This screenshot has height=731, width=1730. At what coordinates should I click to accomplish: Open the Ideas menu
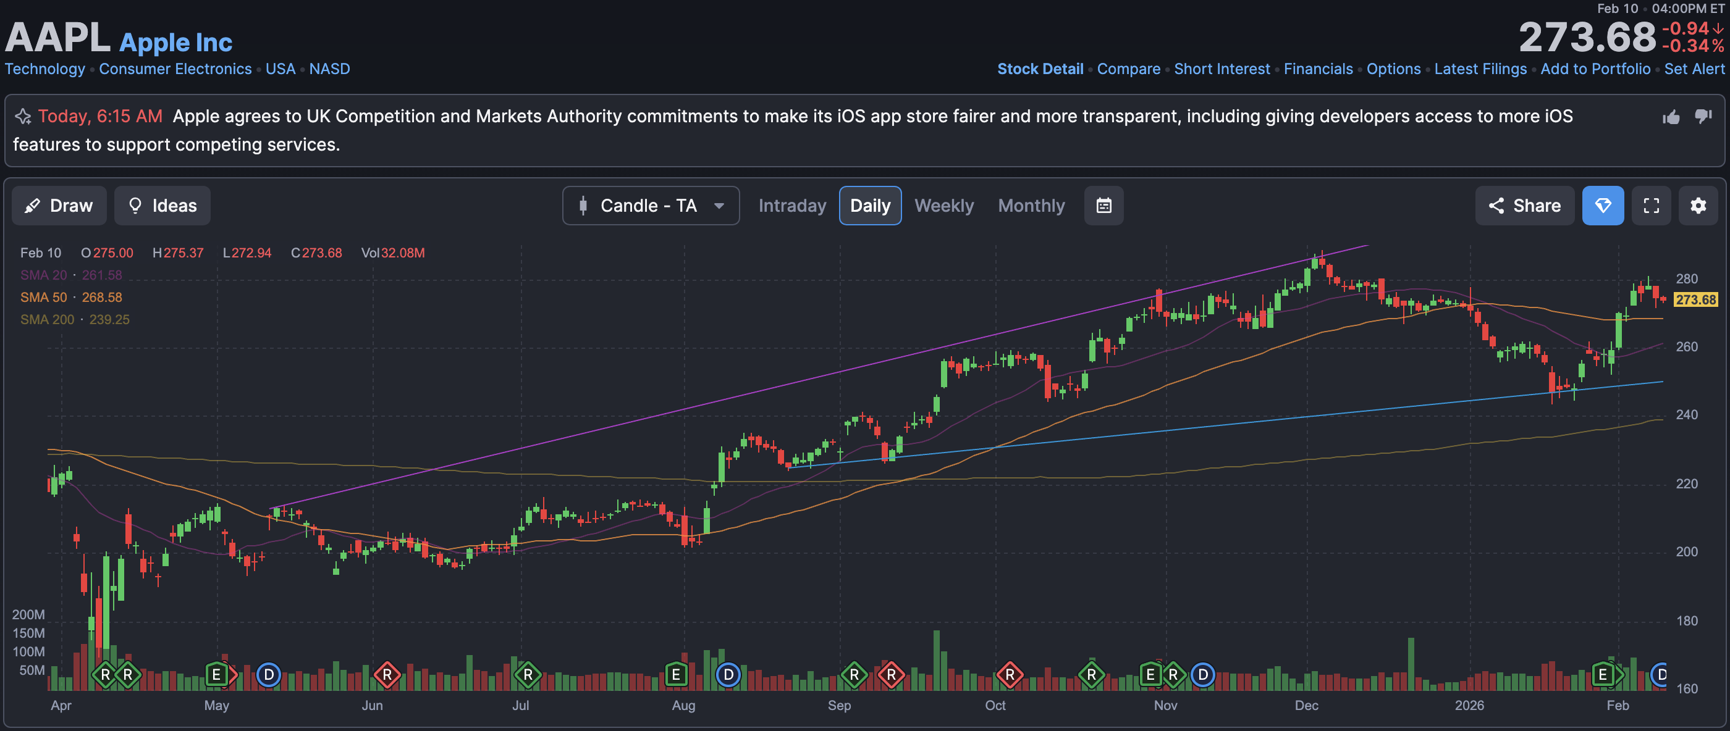pyautogui.click(x=162, y=206)
